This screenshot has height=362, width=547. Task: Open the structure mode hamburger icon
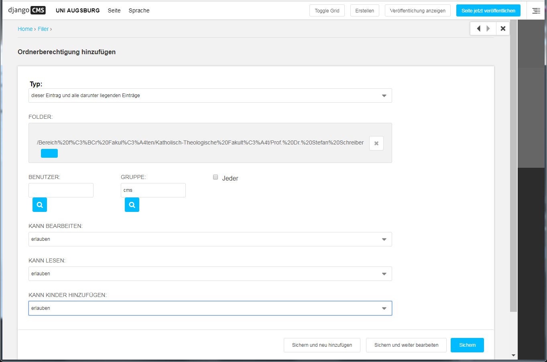(536, 11)
